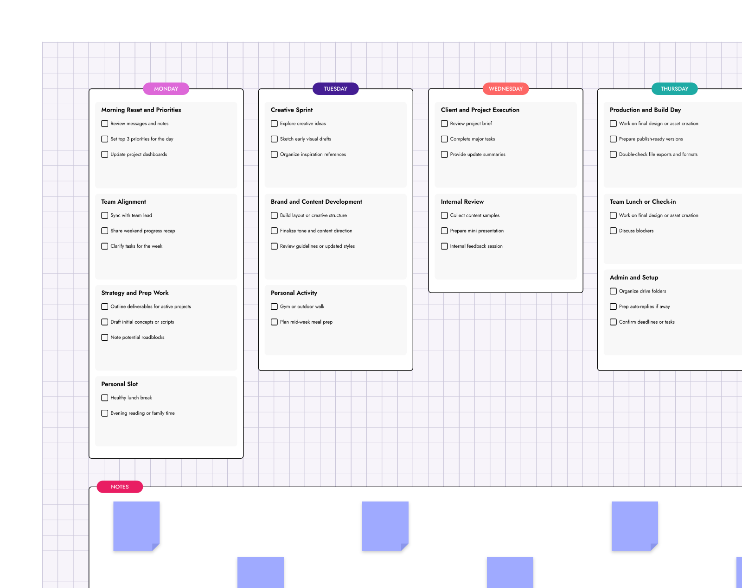The height and width of the screenshot is (588, 742).
Task: Check 'Review project brief' checkbox
Action: coord(444,124)
